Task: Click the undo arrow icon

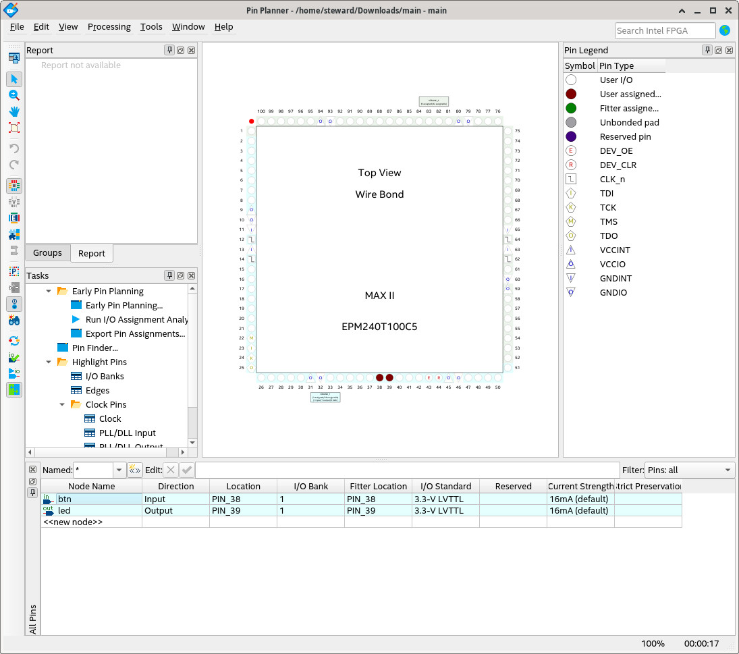Action: coord(14,148)
